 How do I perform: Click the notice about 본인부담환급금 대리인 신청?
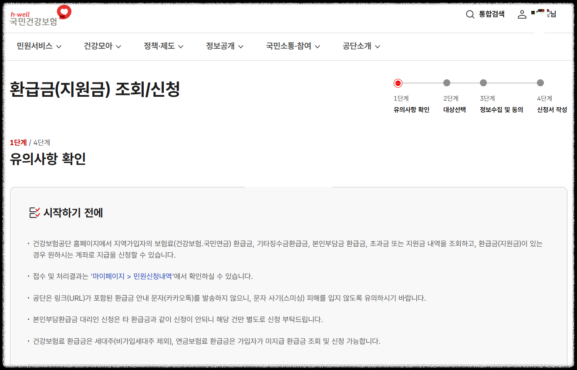coord(178,319)
